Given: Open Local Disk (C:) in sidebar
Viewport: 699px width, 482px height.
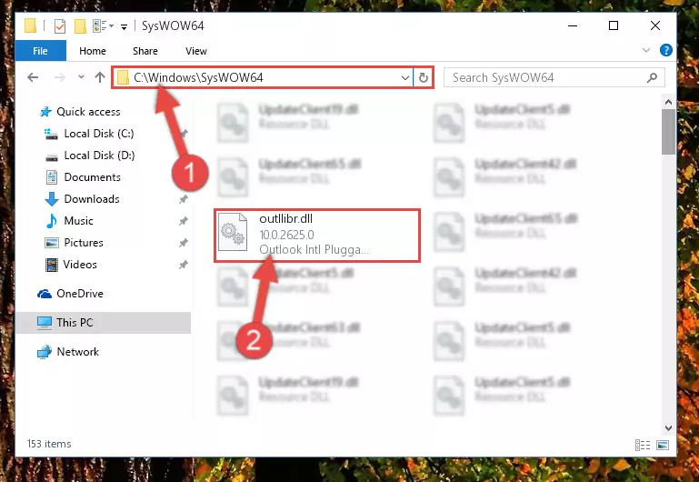Looking at the screenshot, I should coord(99,134).
